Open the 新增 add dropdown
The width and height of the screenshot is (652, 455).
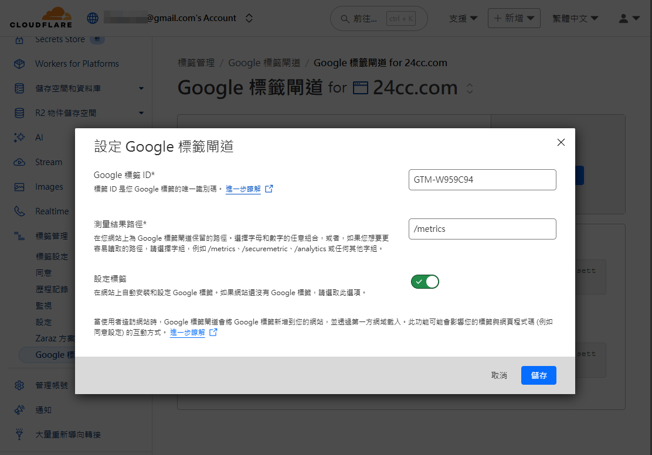pyautogui.click(x=514, y=18)
